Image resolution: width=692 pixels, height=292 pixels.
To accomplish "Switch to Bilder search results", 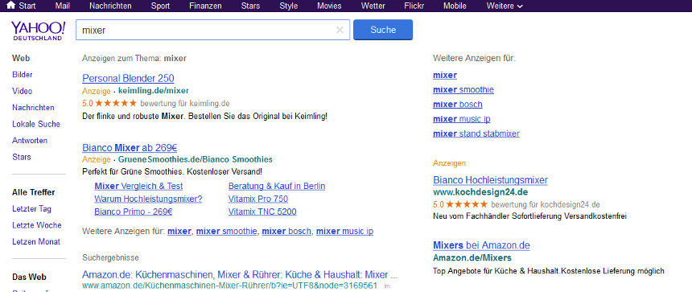I will point(23,75).
